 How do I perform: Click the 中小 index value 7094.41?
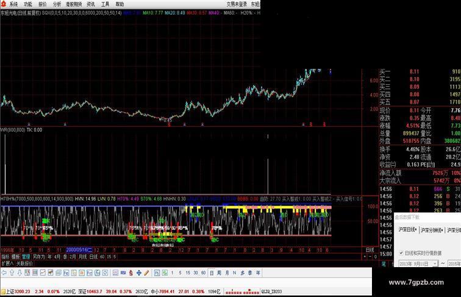[166, 292]
